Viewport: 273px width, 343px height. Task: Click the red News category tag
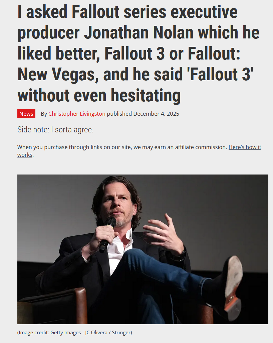pos(26,114)
